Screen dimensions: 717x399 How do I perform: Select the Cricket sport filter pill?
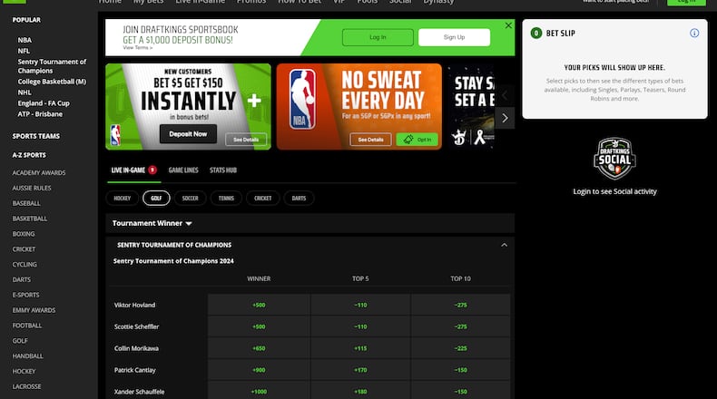tap(263, 198)
